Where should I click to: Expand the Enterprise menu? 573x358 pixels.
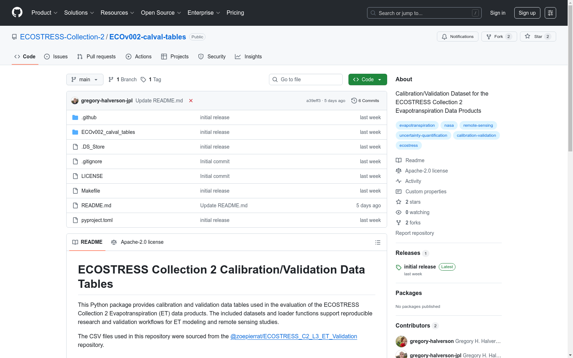click(x=204, y=13)
